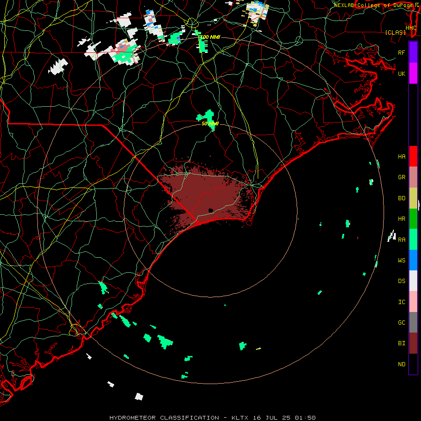Click the GR legend label

tap(401, 177)
